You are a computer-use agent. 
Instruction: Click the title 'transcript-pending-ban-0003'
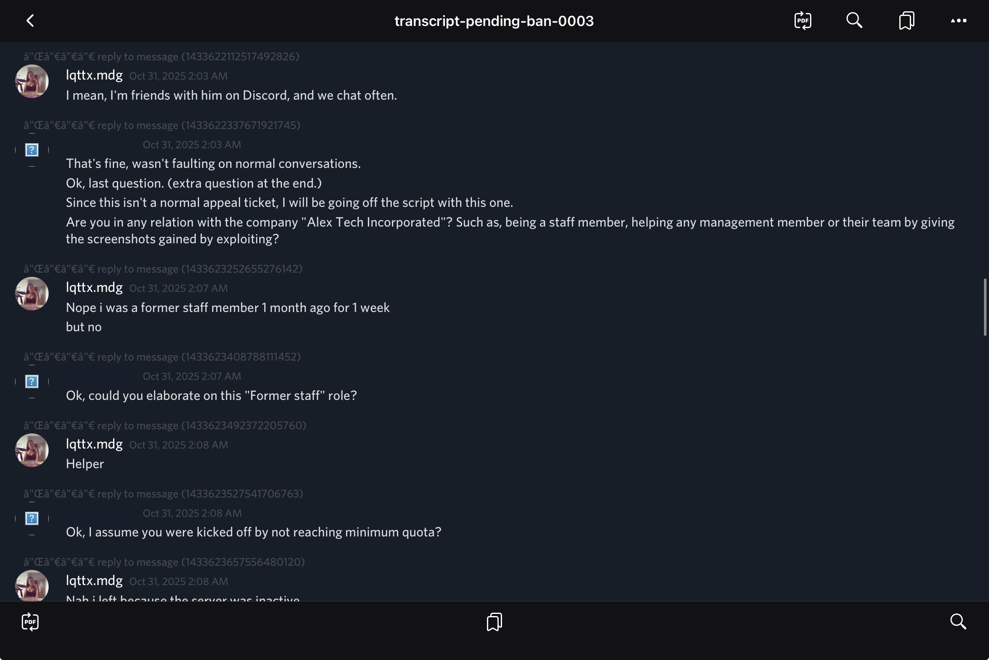tap(494, 21)
